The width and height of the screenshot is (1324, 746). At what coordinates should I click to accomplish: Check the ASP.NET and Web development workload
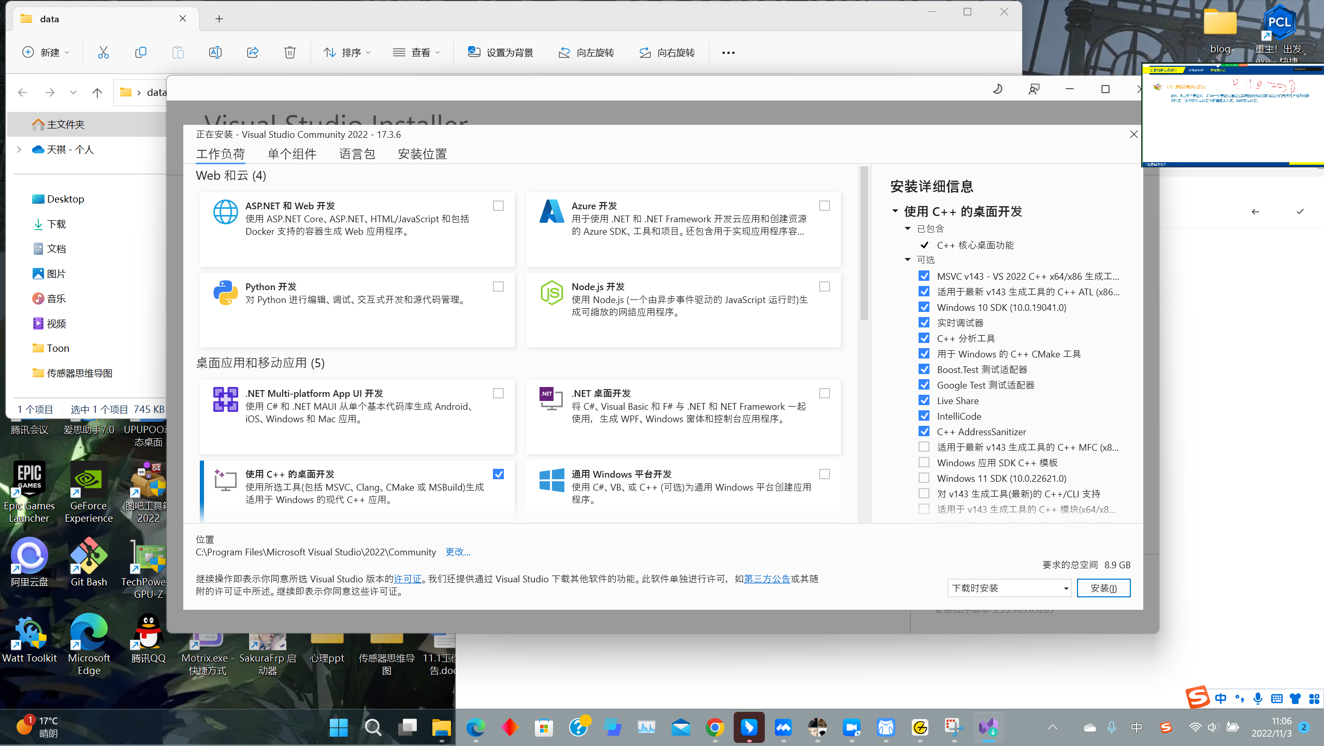(498, 206)
